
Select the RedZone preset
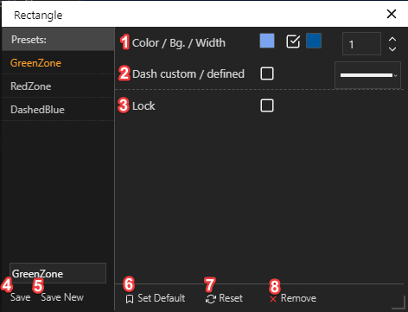pos(58,86)
